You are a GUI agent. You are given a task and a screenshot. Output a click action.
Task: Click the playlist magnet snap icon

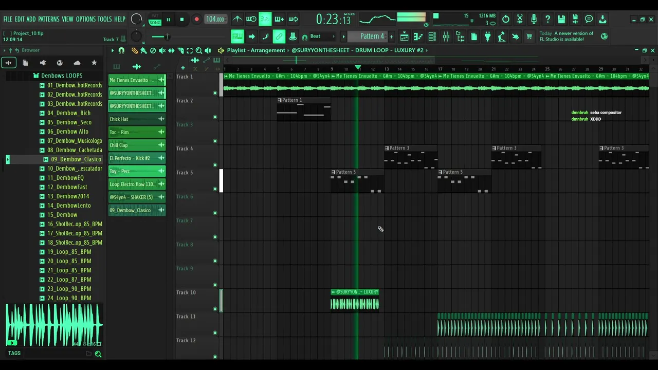coord(121,50)
